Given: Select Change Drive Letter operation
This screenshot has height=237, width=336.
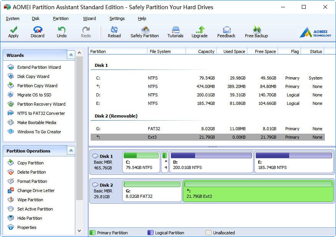Looking at the screenshot, I should coord(31,191).
